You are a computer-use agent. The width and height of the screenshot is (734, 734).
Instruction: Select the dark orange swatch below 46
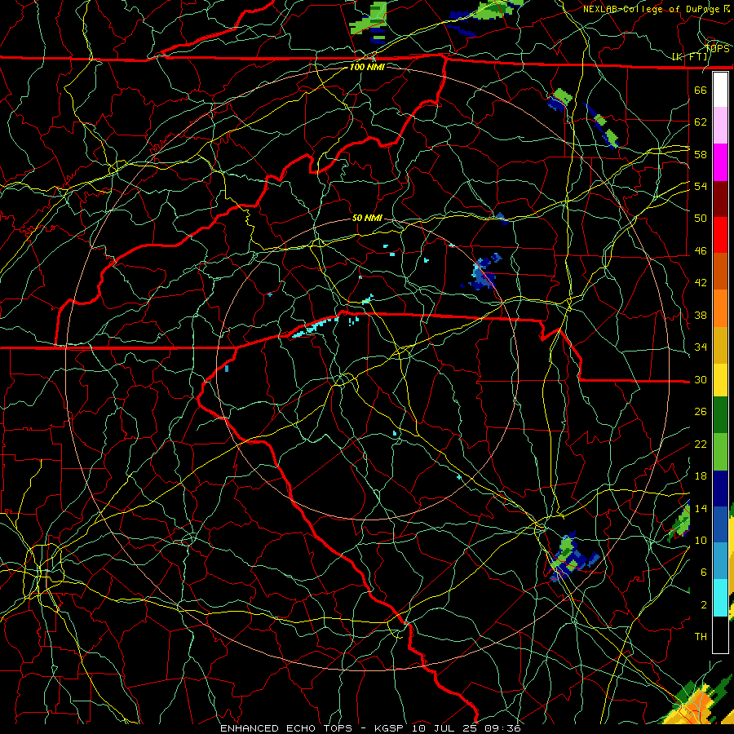point(720,272)
